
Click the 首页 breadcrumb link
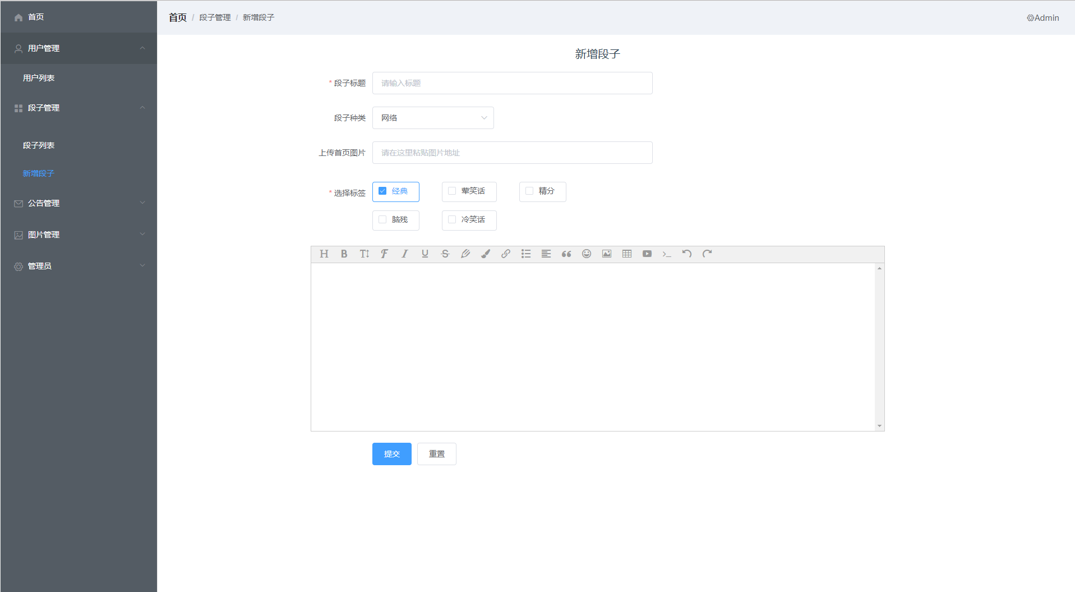178,17
